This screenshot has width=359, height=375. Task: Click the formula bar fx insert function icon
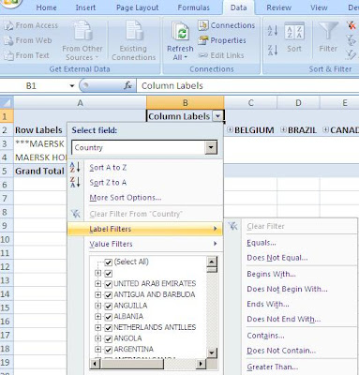point(127,85)
